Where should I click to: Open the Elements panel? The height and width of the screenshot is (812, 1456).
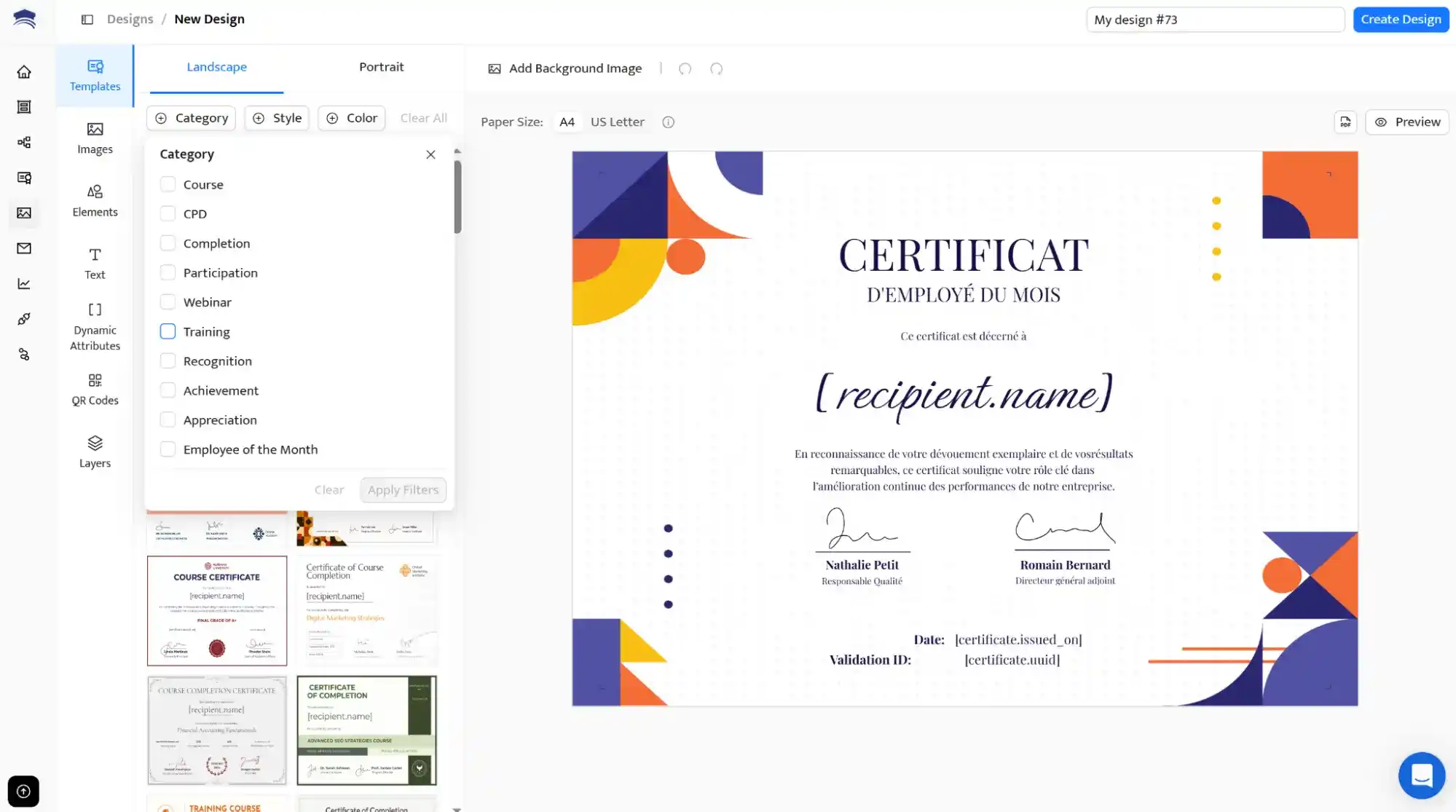tap(95, 200)
